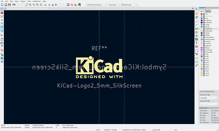Uncheck Graphics in selection filter
Image resolution: width=219 pixels, height=131 pixels.
[212, 118]
